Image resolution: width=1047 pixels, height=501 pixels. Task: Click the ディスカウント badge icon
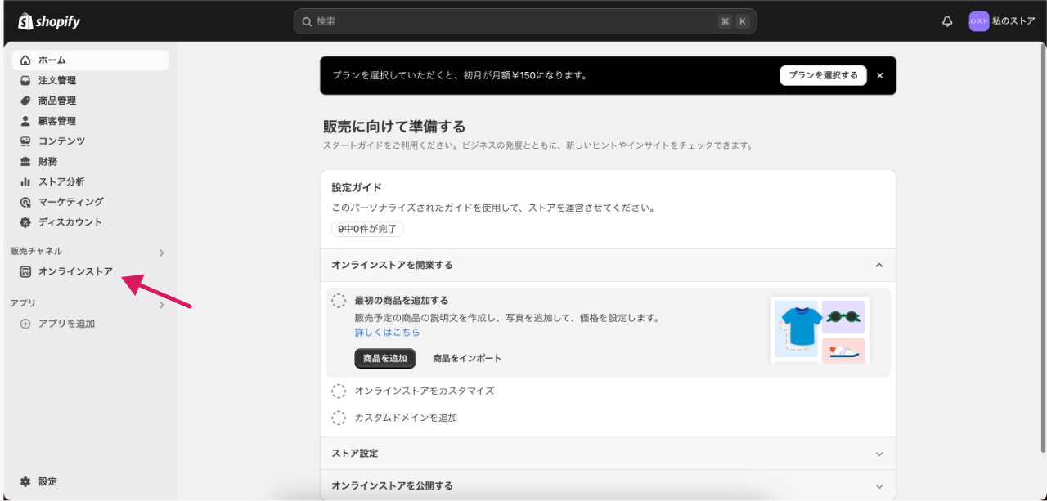pos(25,222)
